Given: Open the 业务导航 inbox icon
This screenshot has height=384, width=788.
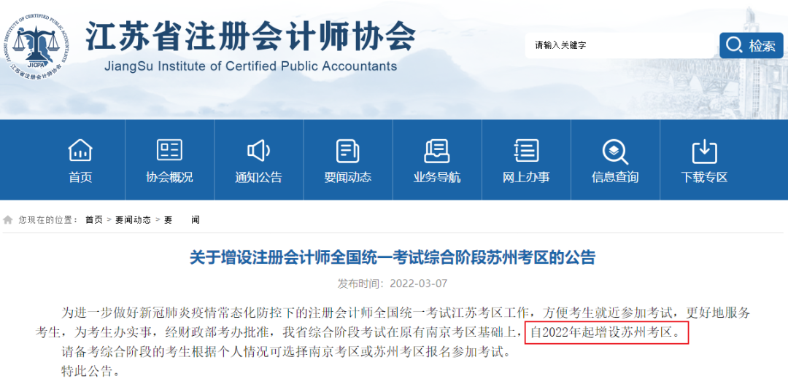Looking at the screenshot, I should click(436, 151).
